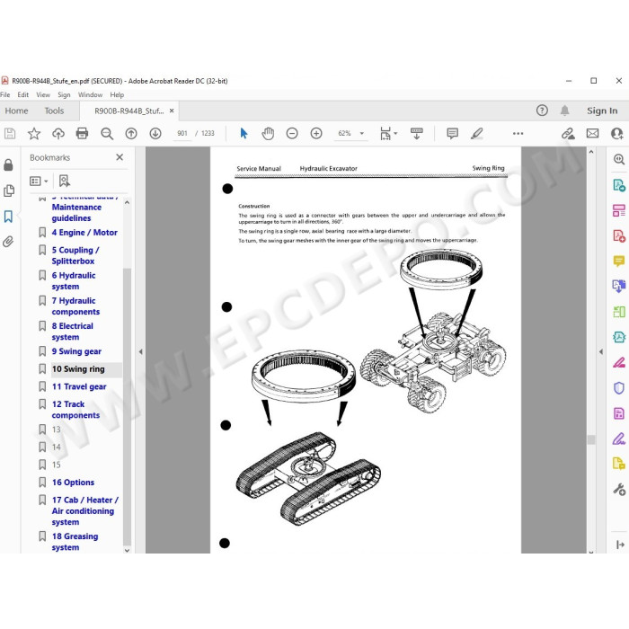This screenshot has height=629, width=629.
Task: Collapse the right tools pane arrow
Action: [x=601, y=352]
